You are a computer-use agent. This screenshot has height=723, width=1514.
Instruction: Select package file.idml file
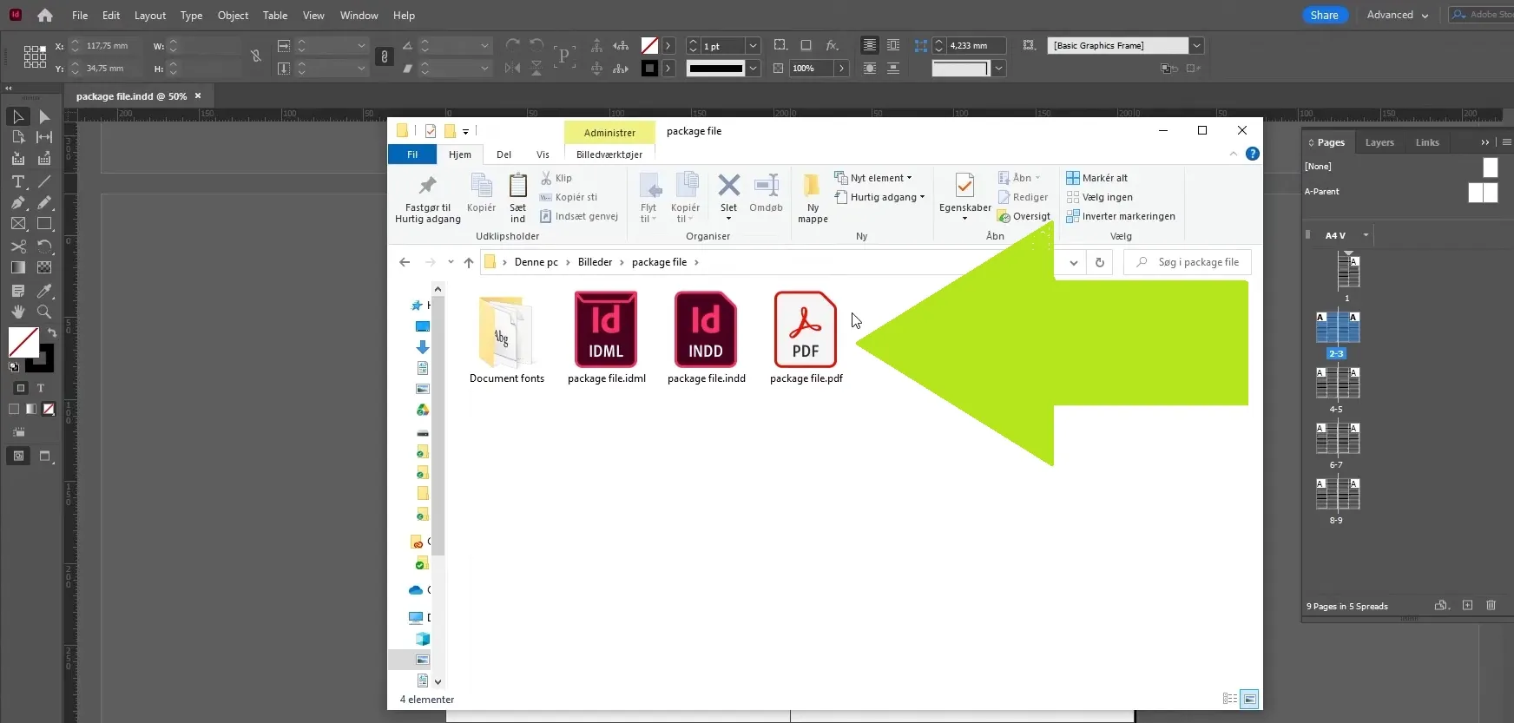click(x=606, y=338)
